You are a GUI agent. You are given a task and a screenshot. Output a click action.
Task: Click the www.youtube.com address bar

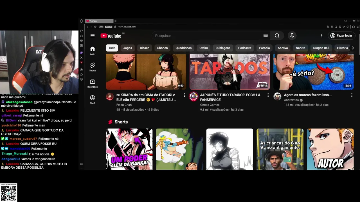click(x=127, y=27)
